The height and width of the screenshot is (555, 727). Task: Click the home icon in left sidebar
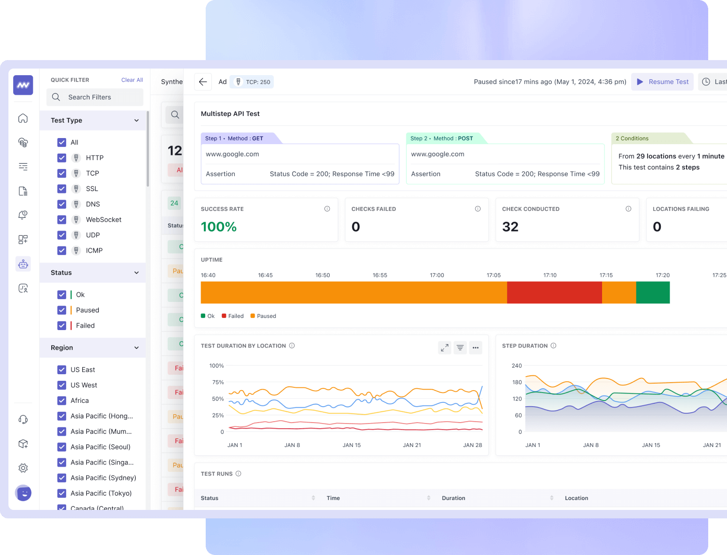(x=23, y=118)
